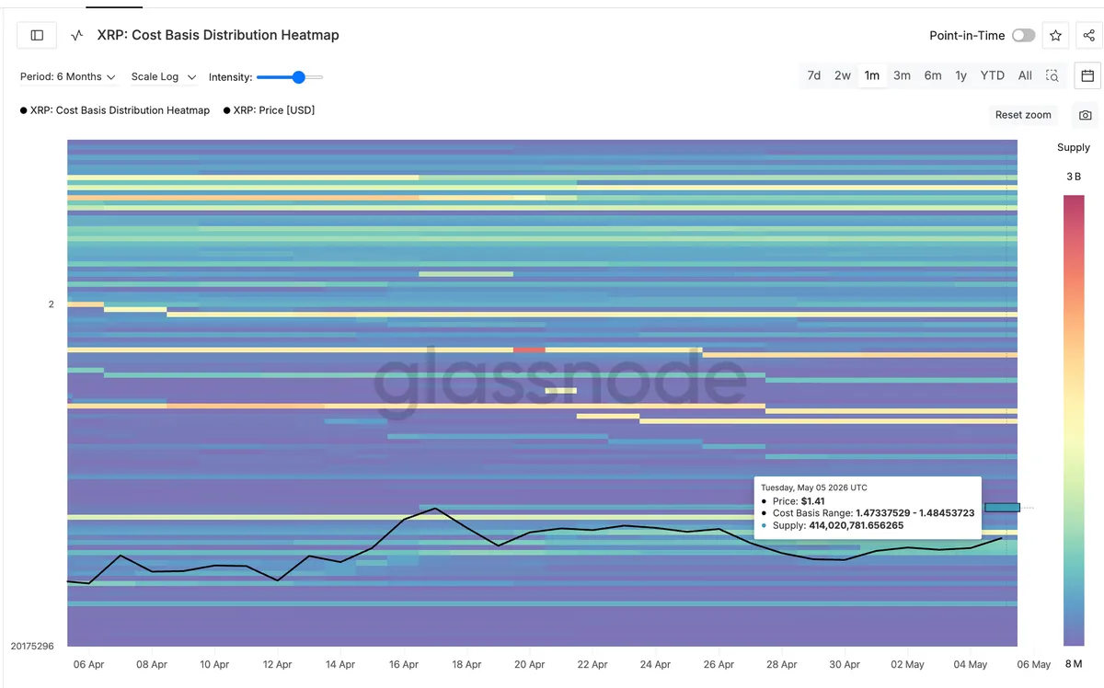Click the highlighted supply bar marker at chart edge

pos(1002,507)
